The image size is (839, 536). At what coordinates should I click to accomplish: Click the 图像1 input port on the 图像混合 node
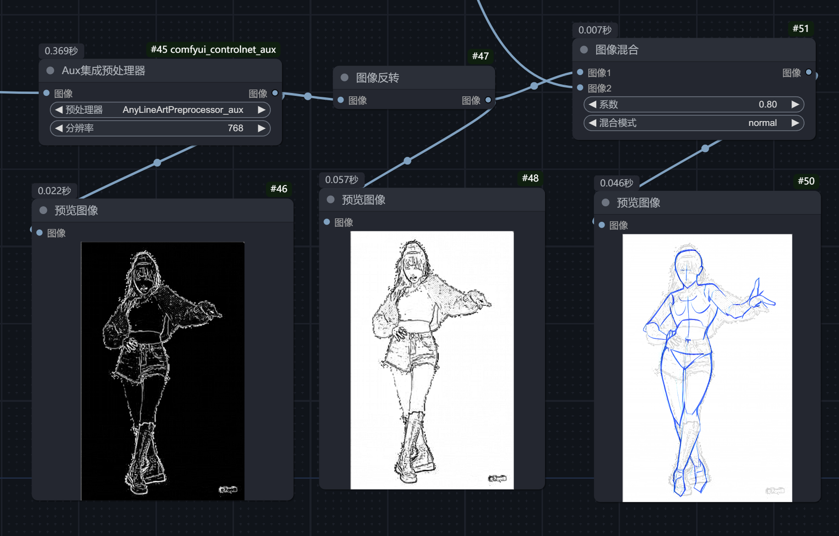click(580, 72)
